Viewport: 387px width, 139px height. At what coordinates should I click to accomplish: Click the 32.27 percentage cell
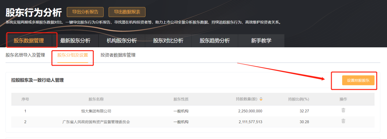(x=304, y=111)
